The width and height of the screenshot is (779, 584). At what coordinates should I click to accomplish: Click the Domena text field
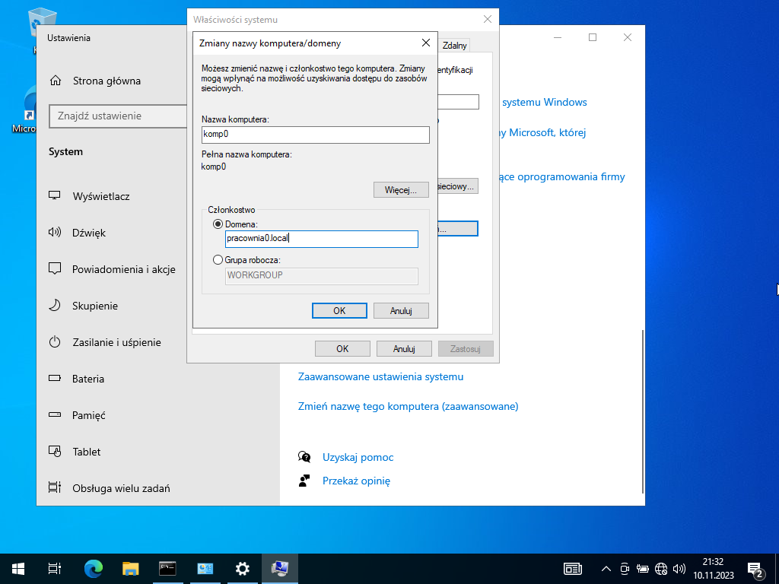coord(322,239)
